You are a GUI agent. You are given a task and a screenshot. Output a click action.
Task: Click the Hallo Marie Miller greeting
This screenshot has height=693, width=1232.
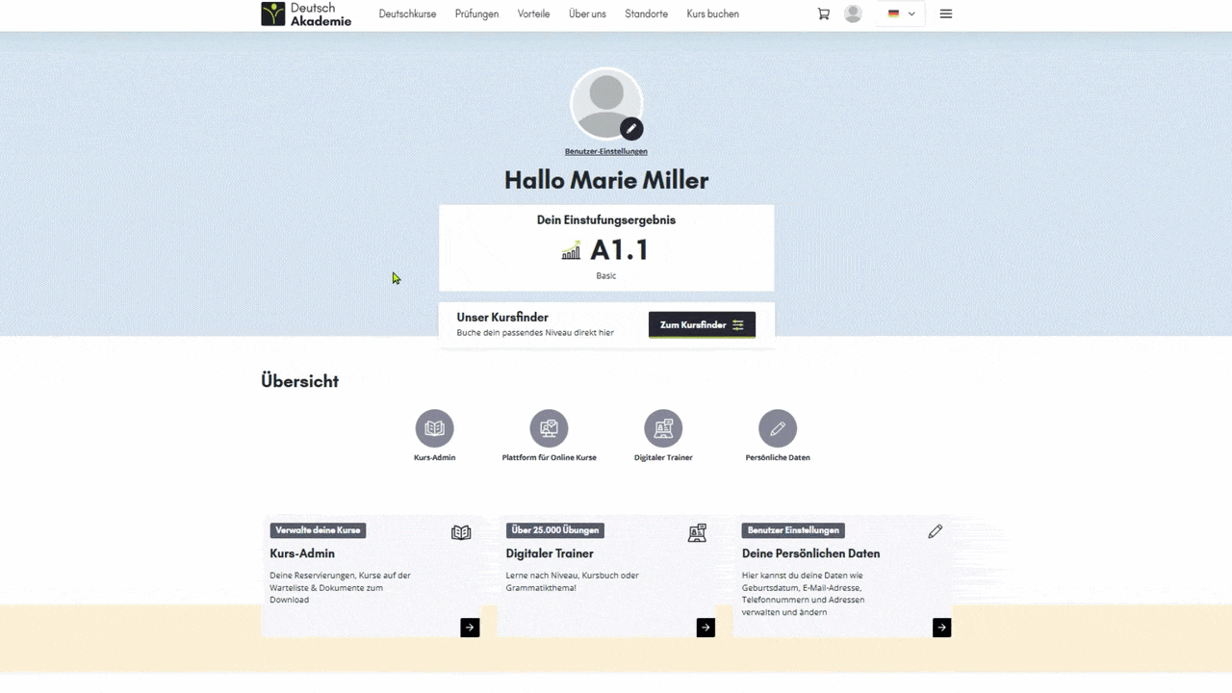pyautogui.click(x=606, y=180)
